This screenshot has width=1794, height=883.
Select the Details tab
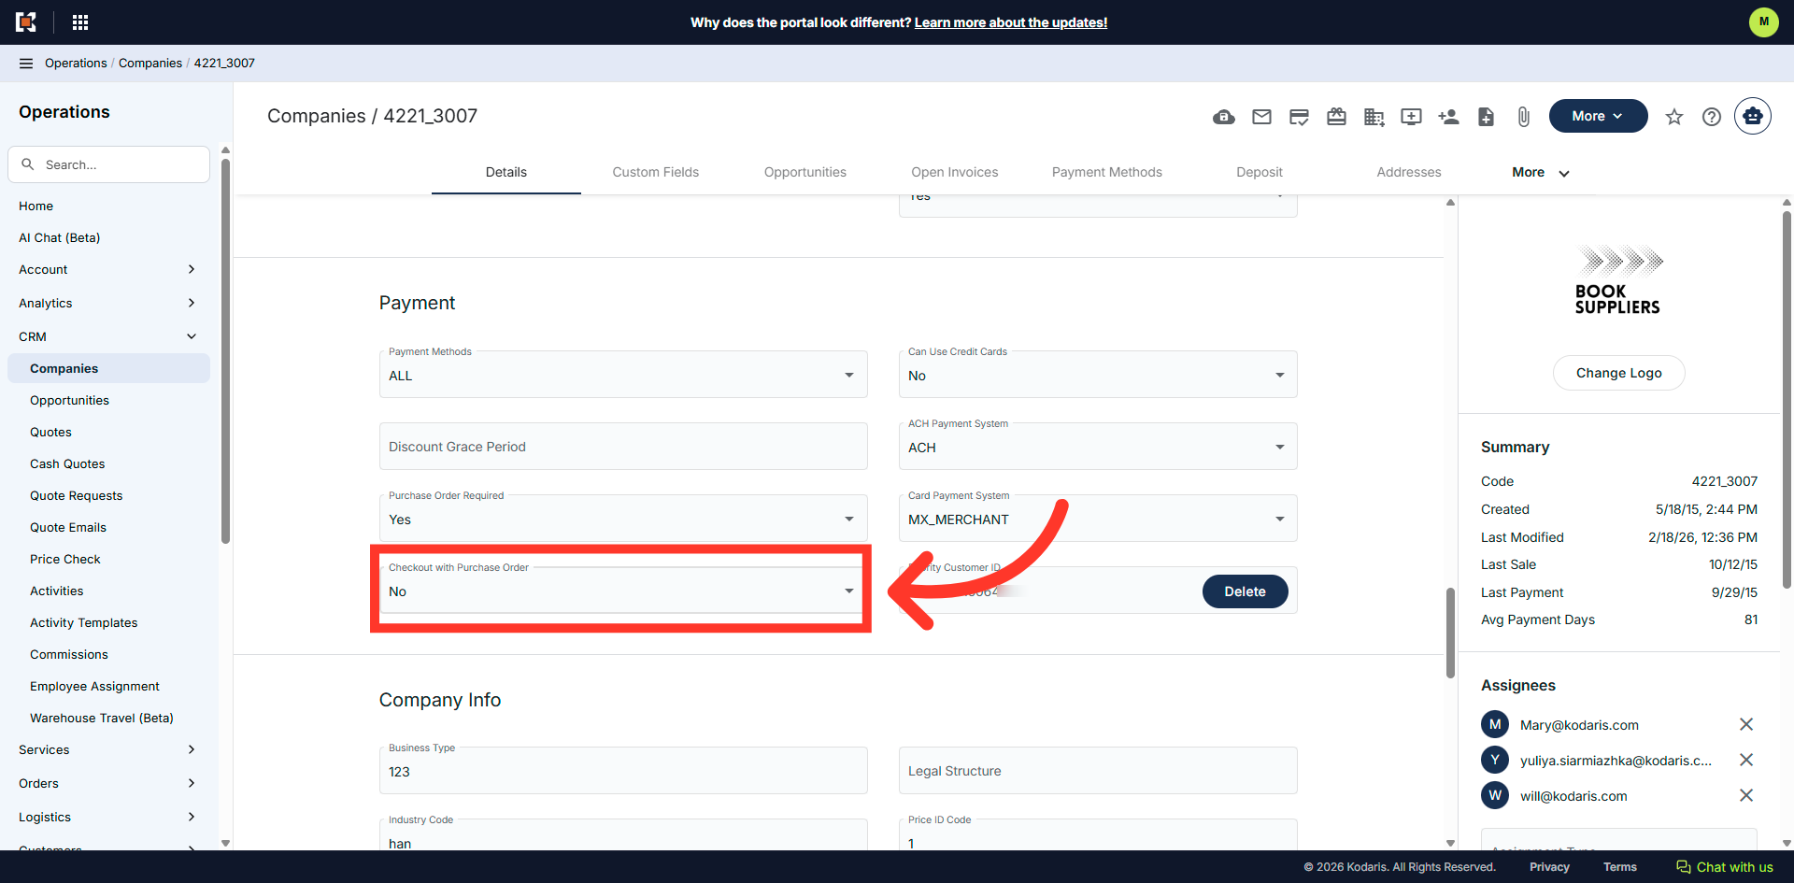[x=506, y=172]
